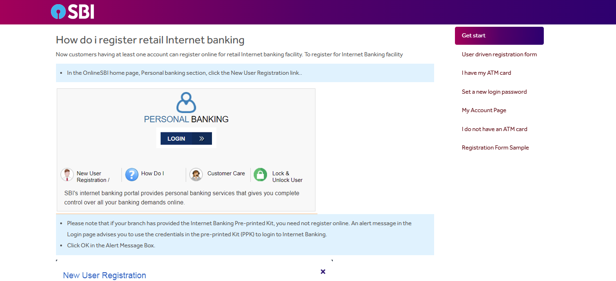This screenshot has height=281, width=616.
Task: Click the New User Registration popup heading
Action: (105, 275)
